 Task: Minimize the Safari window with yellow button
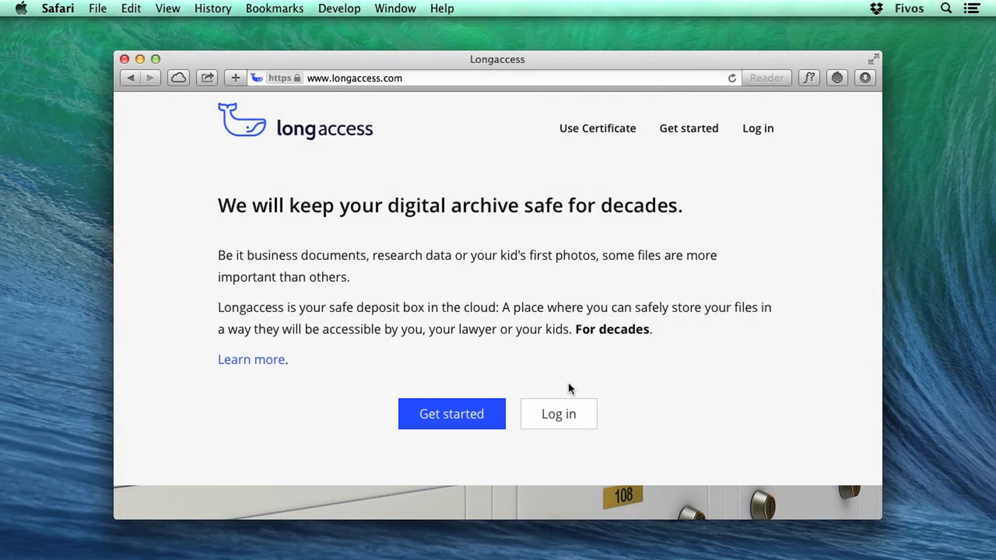click(140, 59)
